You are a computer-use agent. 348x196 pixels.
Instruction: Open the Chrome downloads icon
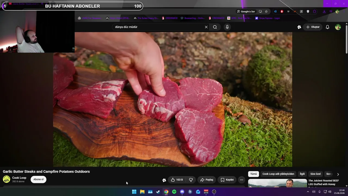click(324, 11)
